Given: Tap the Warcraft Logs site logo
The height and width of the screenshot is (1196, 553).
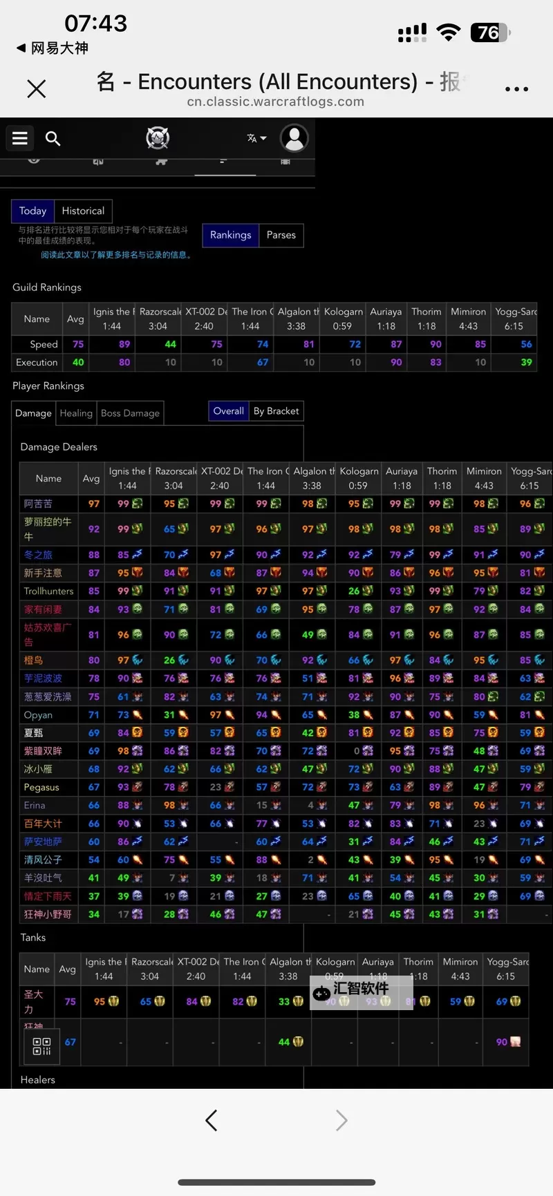Looking at the screenshot, I should [158, 138].
